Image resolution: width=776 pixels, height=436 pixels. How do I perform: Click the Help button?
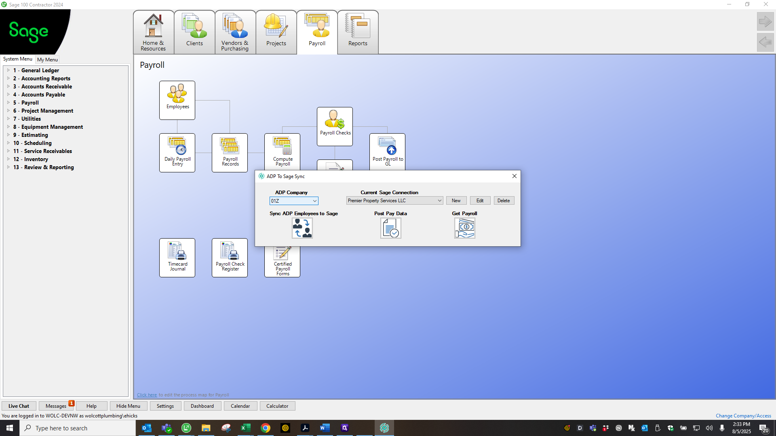91,406
